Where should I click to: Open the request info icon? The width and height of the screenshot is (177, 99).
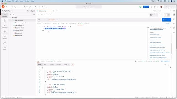point(174,28)
